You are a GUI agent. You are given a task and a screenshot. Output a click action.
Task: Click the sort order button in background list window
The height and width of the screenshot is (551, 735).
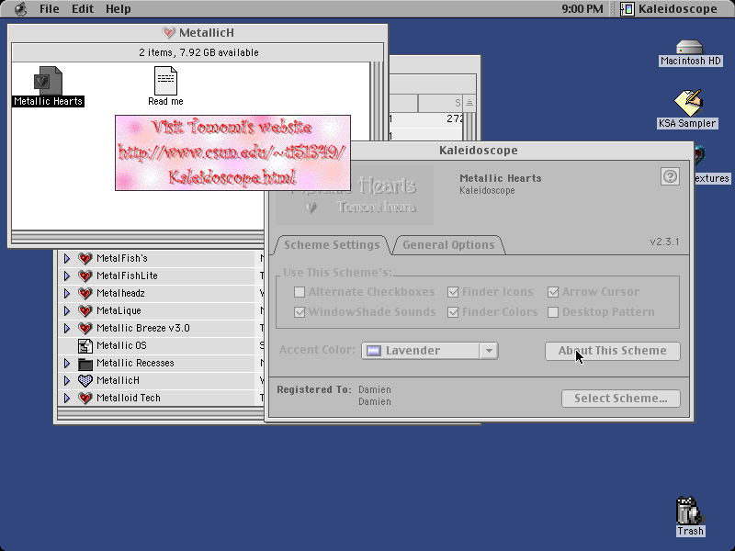coord(469,103)
